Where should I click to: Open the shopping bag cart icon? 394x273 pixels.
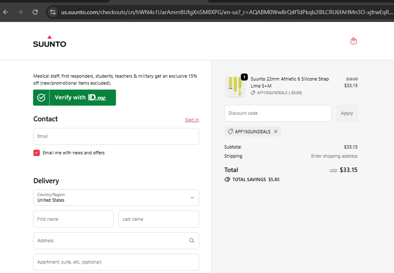tap(354, 41)
